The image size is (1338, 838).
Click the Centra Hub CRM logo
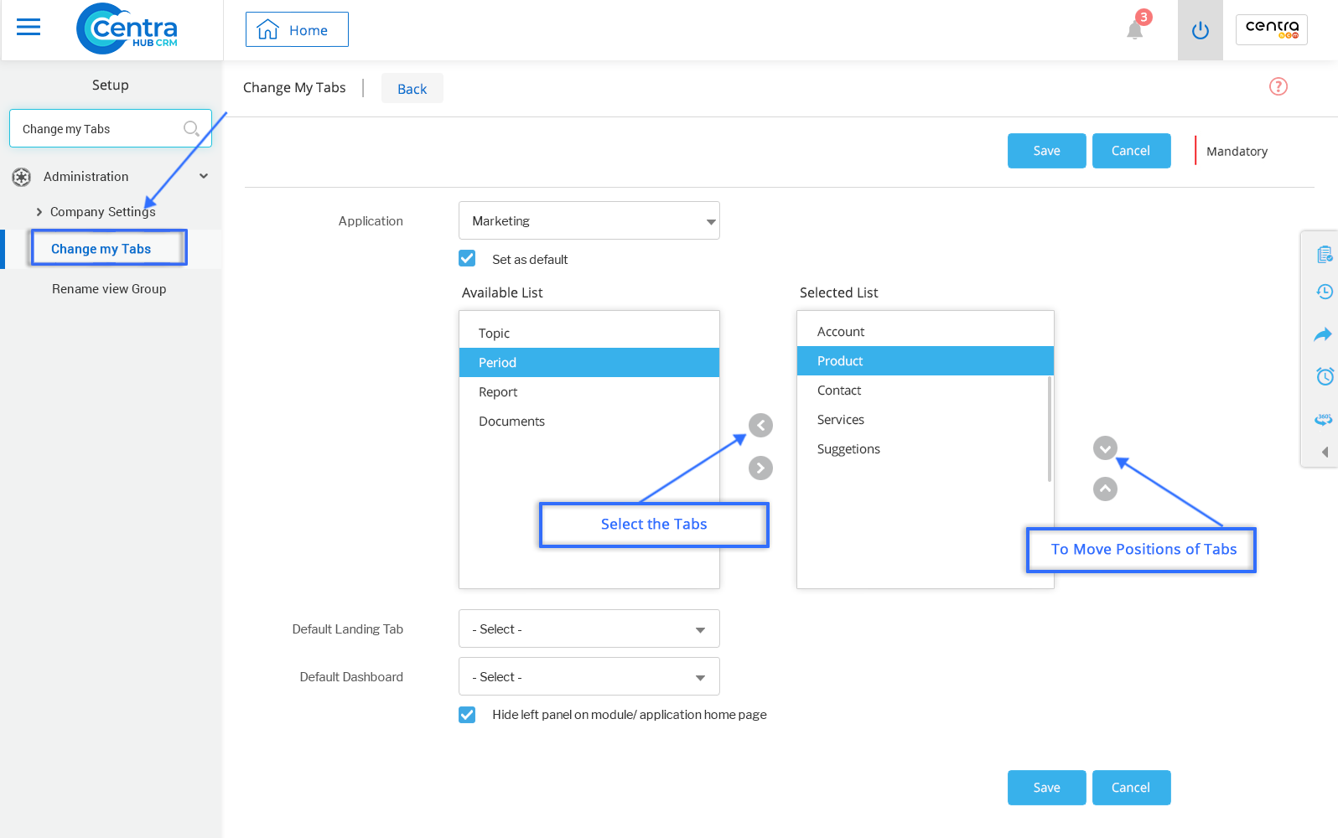(127, 28)
